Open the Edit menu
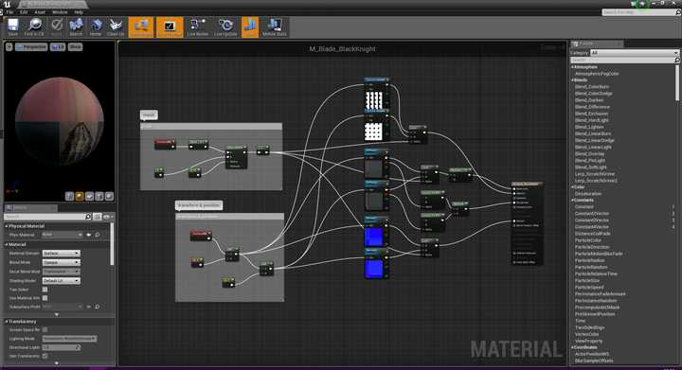682x370 pixels. (24, 12)
